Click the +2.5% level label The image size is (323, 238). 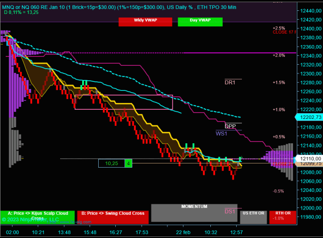tap(279, 28)
